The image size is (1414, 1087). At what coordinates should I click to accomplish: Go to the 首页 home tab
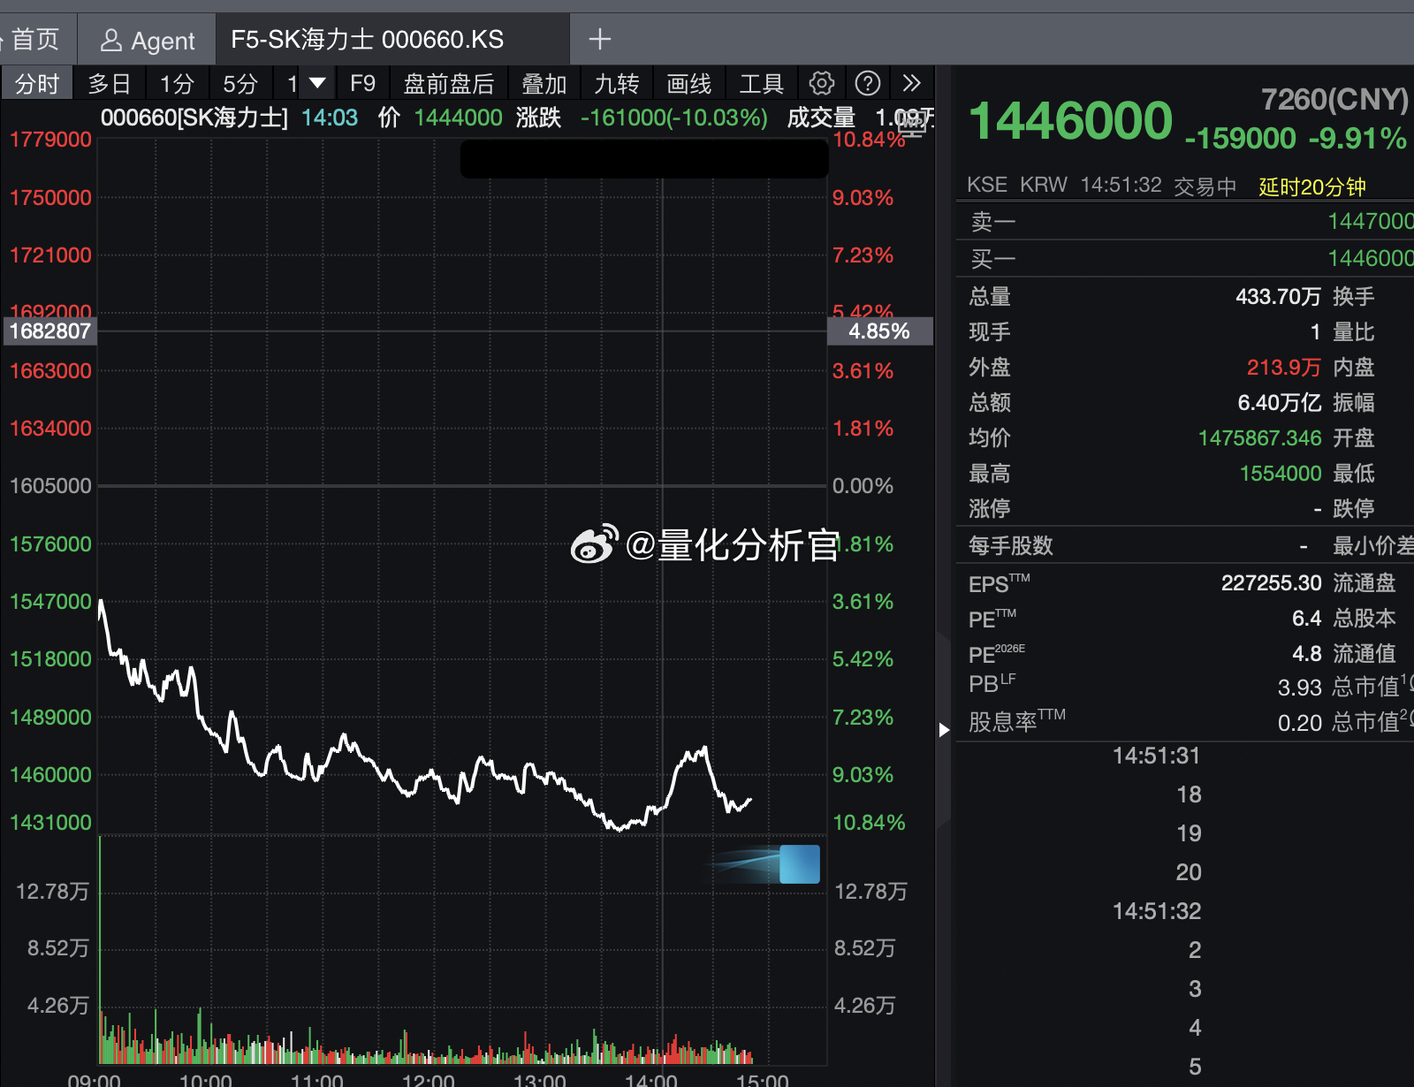[x=35, y=39]
